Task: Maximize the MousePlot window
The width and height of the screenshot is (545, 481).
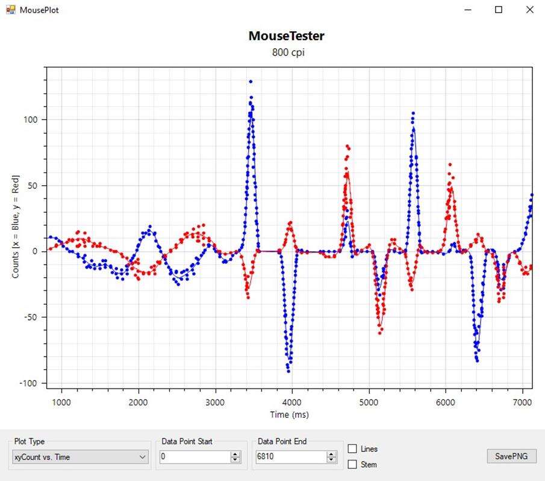Action: [498, 10]
